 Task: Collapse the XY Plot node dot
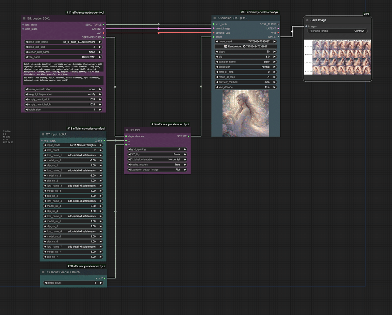coord(127,130)
